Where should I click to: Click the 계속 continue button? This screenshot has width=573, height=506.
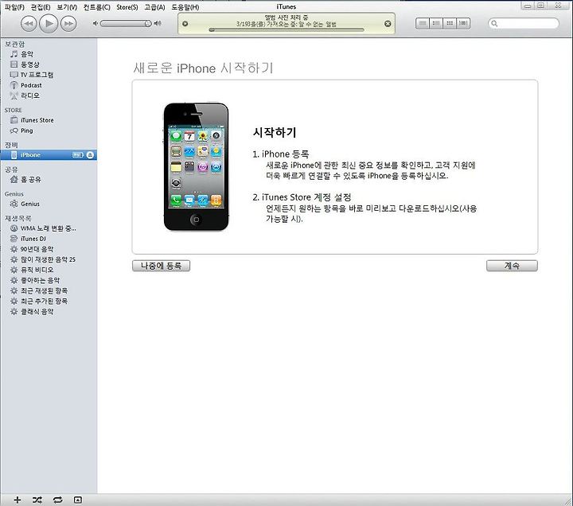click(512, 266)
